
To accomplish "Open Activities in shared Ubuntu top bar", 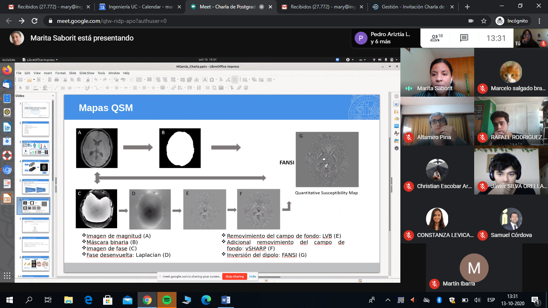I will click(8, 60).
